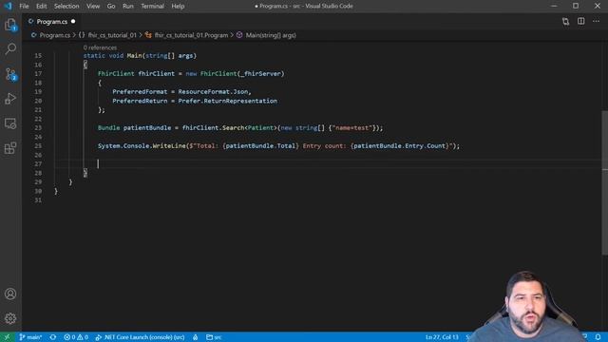Screen dimensions: 608x342
Task: Open the Help menu
Action: click(178, 6)
